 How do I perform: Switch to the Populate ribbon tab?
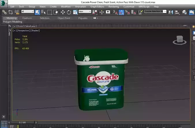point(83,18)
